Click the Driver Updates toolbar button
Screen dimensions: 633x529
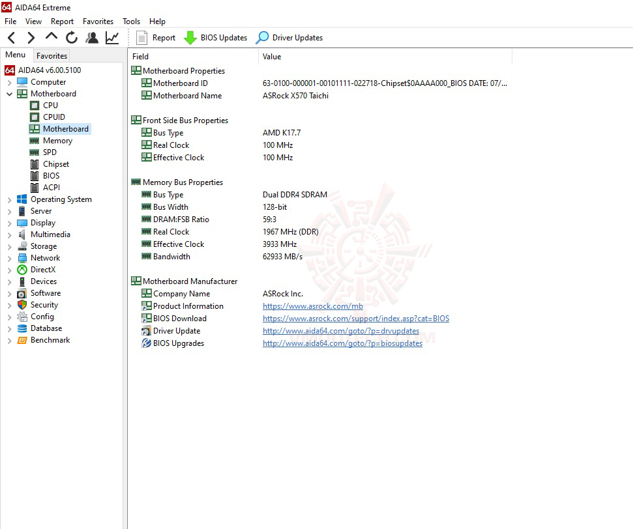coord(289,38)
